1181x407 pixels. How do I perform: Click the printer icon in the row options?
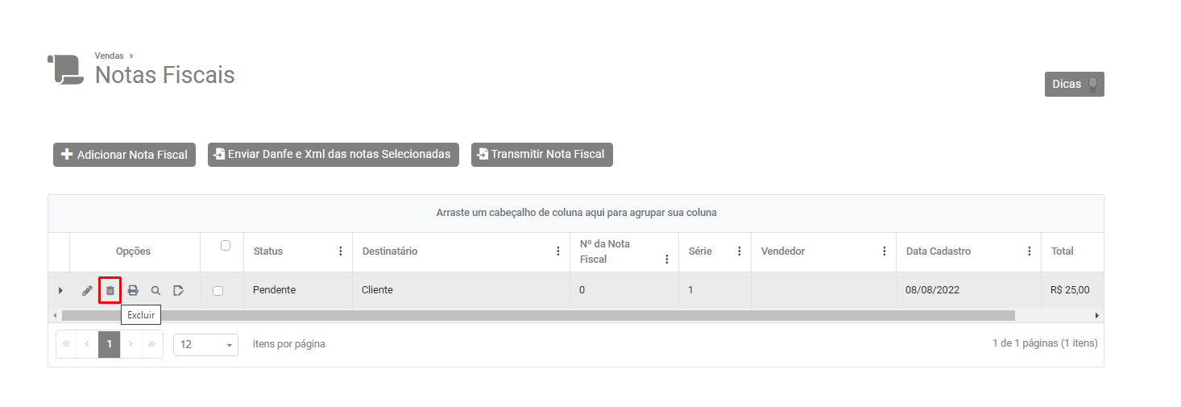(133, 290)
